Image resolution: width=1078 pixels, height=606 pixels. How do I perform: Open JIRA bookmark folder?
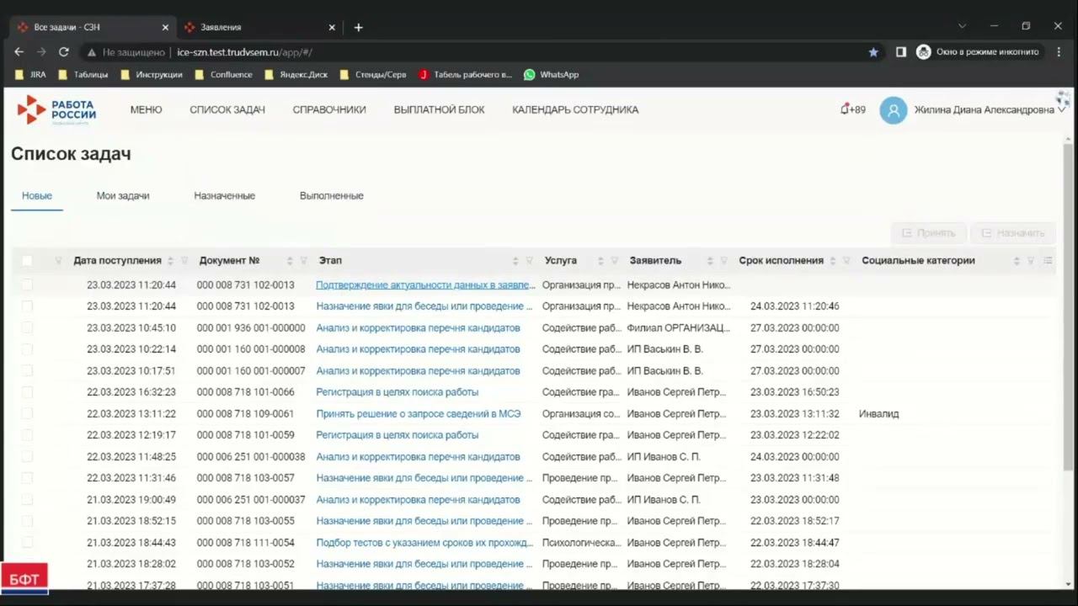click(x=30, y=74)
